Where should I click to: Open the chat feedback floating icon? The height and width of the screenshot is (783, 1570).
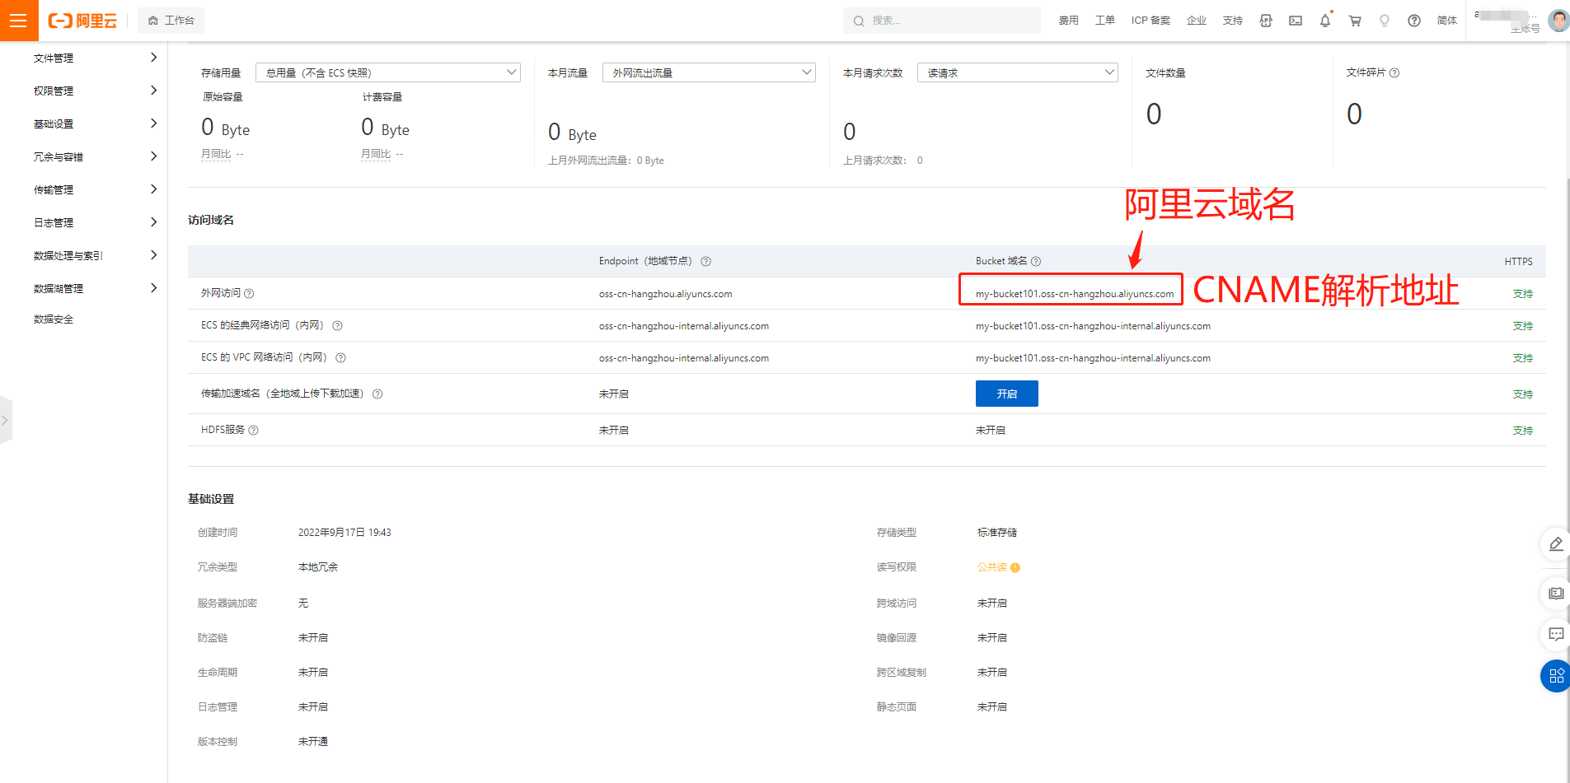(1556, 634)
